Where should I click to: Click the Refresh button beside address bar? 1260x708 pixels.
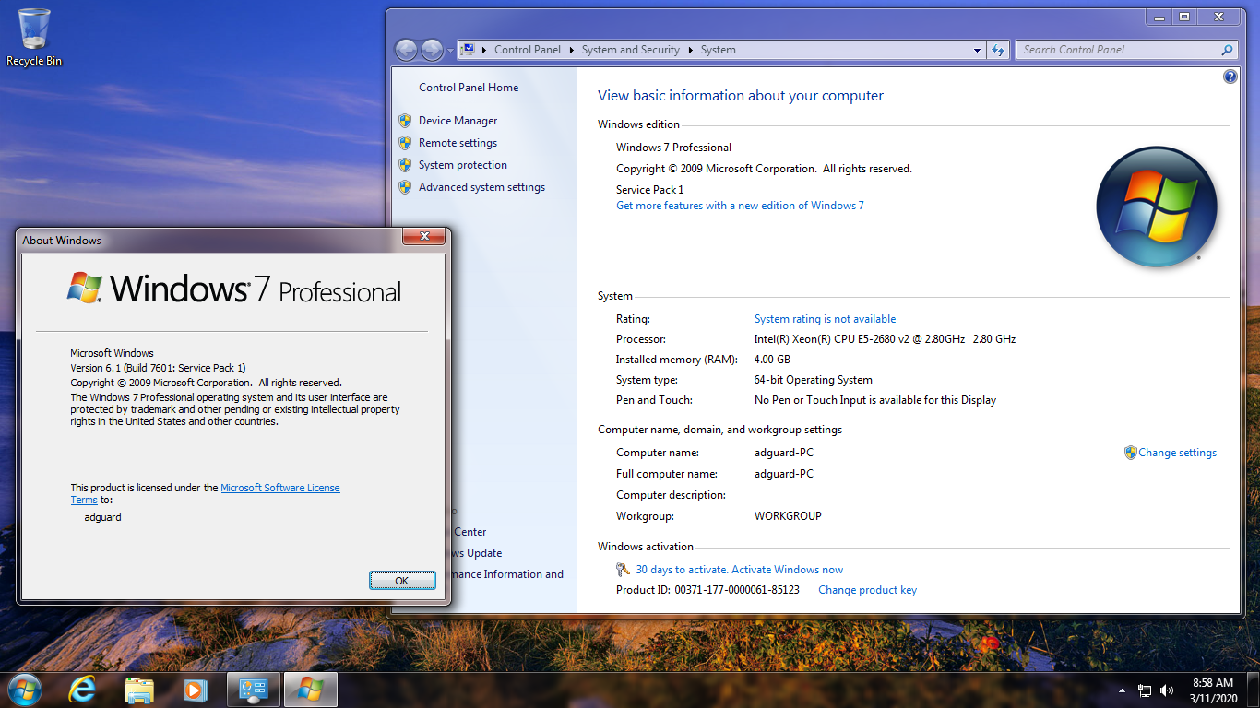[x=997, y=50]
